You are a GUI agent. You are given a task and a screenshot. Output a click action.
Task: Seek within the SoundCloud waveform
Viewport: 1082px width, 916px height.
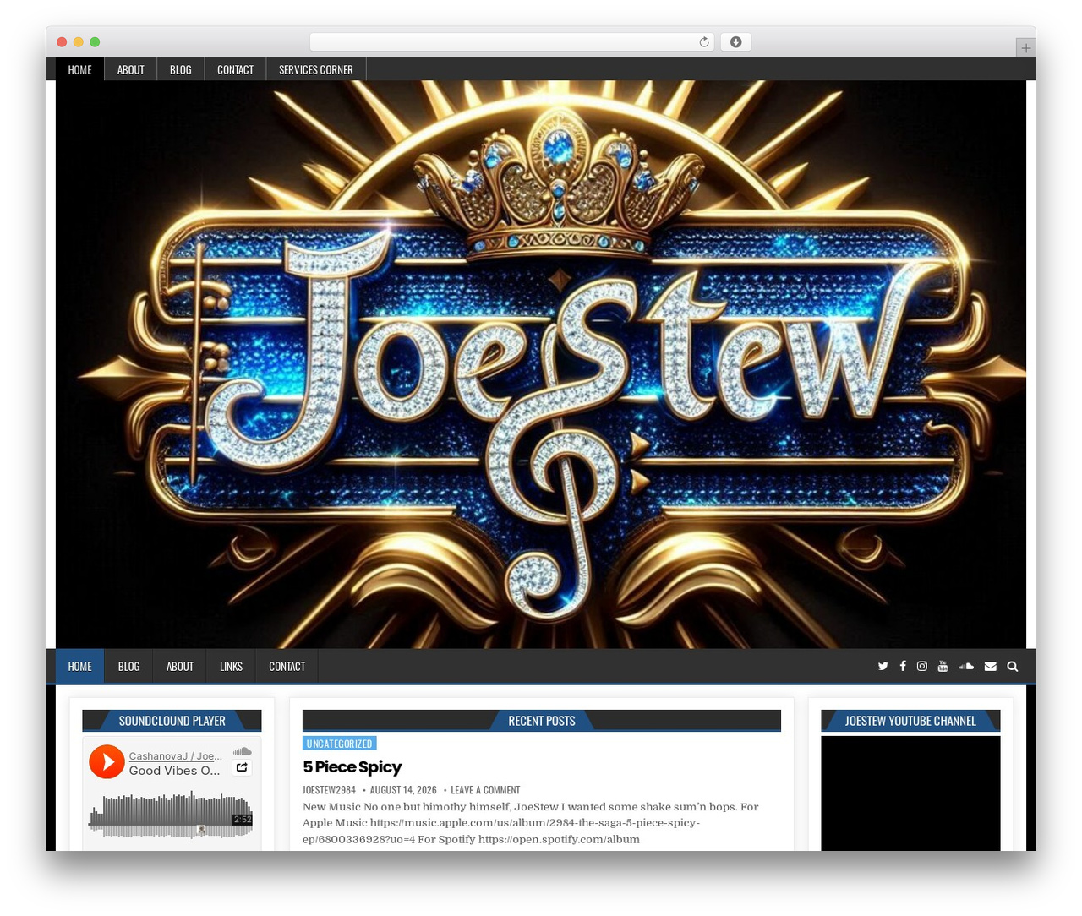(171, 815)
